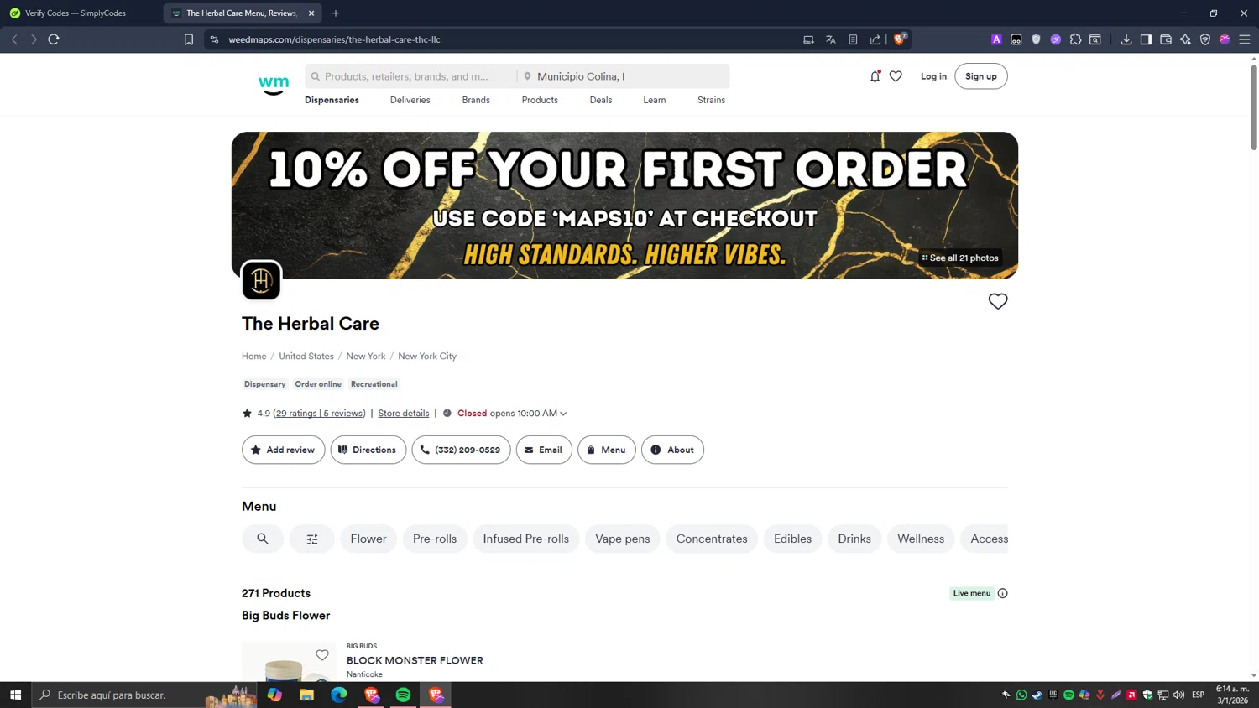Bookmark this page with the bookmark icon
Viewport: 1259px width, 708px height.
click(x=189, y=39)
